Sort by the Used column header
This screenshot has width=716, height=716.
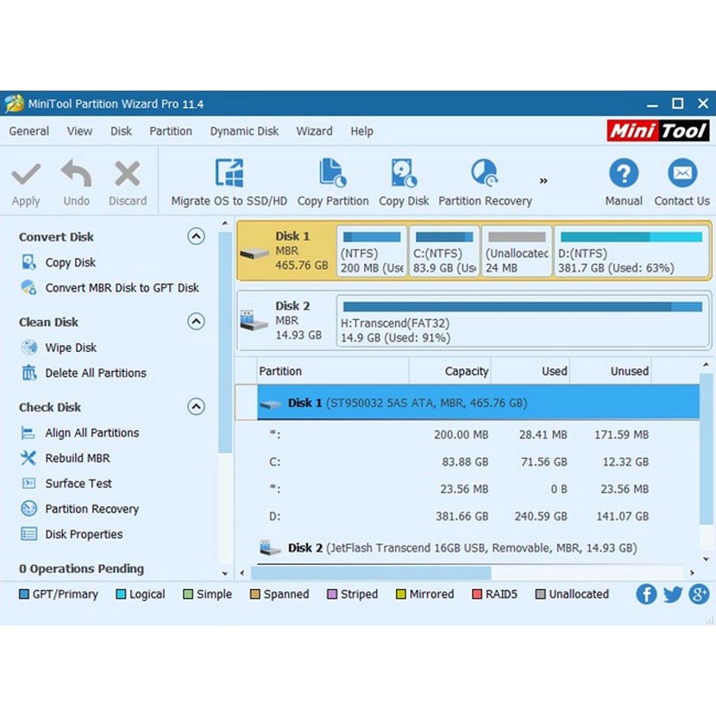coord(531,371)
